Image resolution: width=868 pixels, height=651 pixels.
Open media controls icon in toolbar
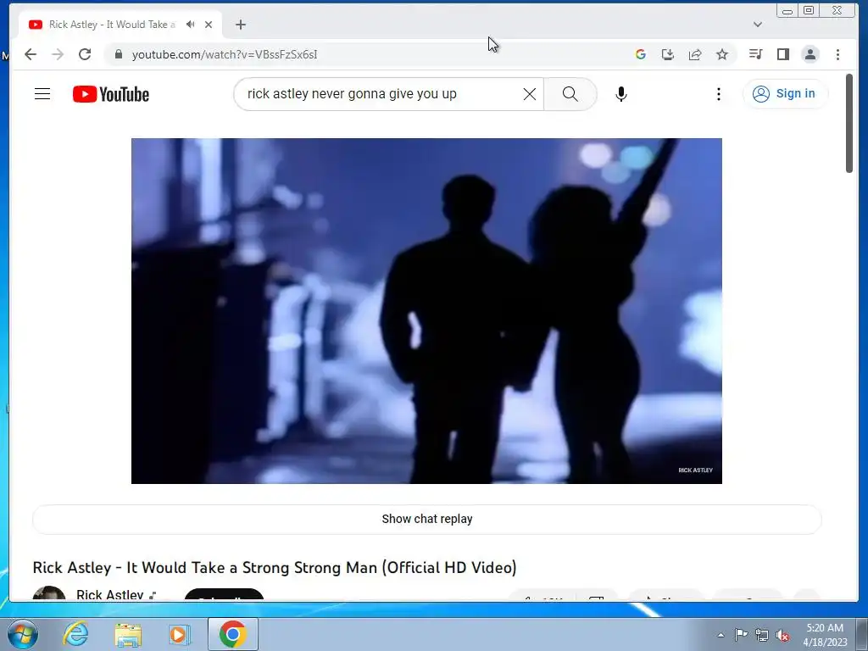point(755,54)
